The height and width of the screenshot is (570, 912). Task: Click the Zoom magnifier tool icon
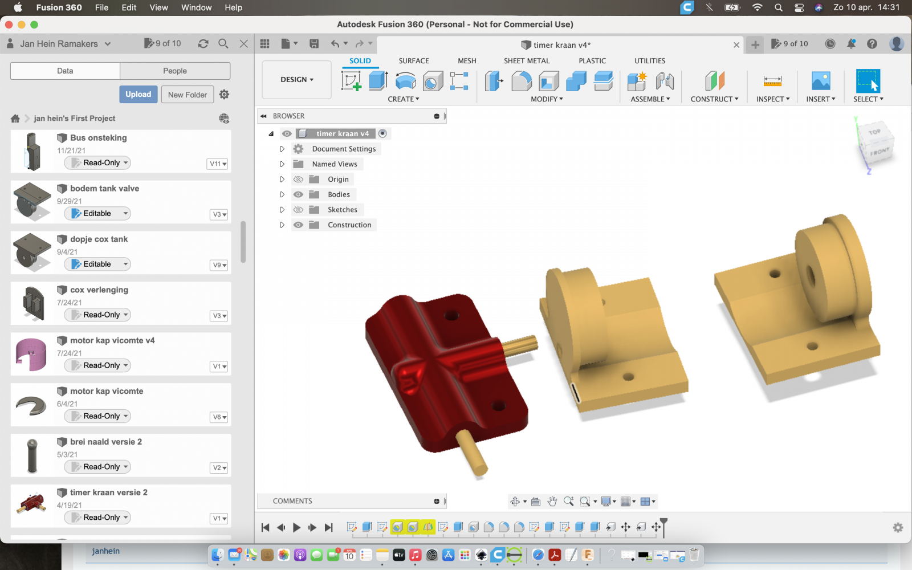pyautogui.click(x=568, y=501)
